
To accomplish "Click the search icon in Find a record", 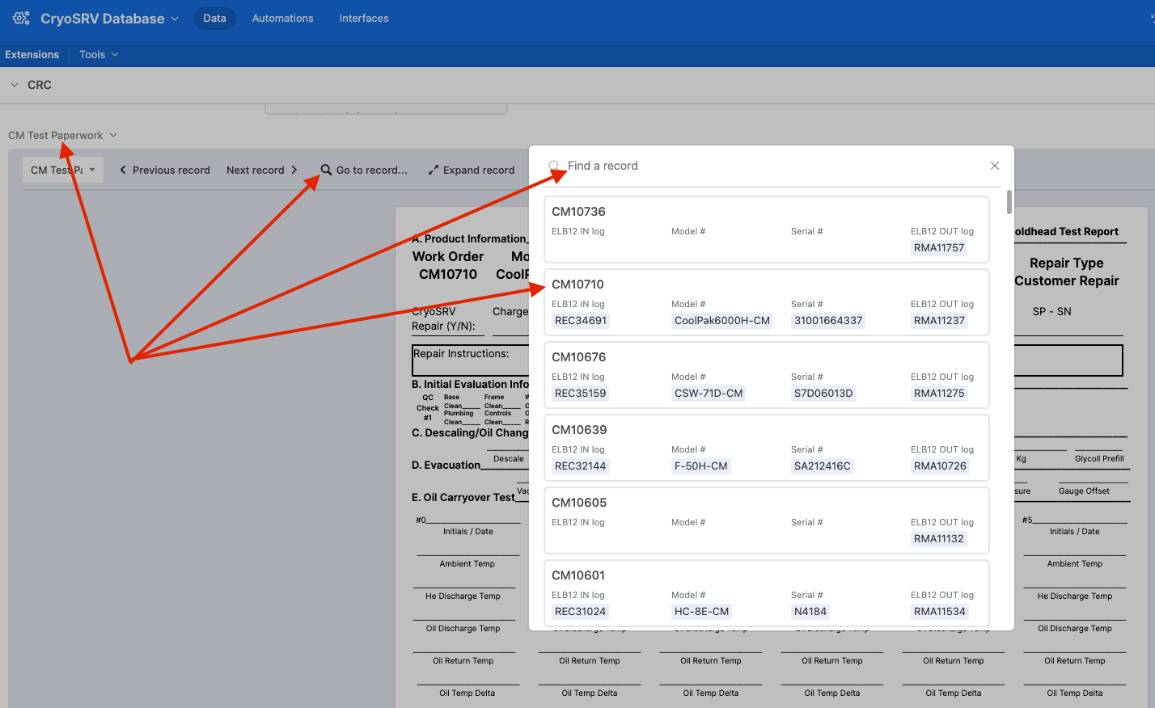I will (555, 165).
